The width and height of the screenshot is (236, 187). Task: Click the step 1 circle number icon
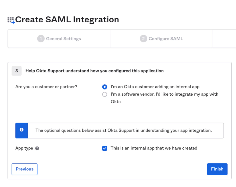pos(41,39)
